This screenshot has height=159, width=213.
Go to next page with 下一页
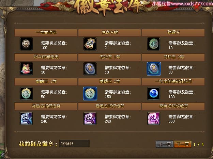(x=183, y=144)
